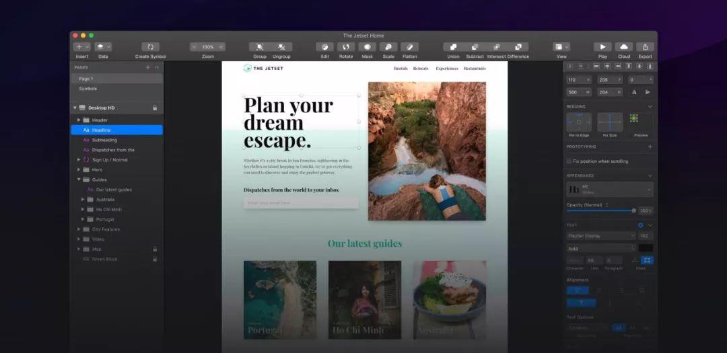Apply the Subtract boolean operation

coord(475,47)
